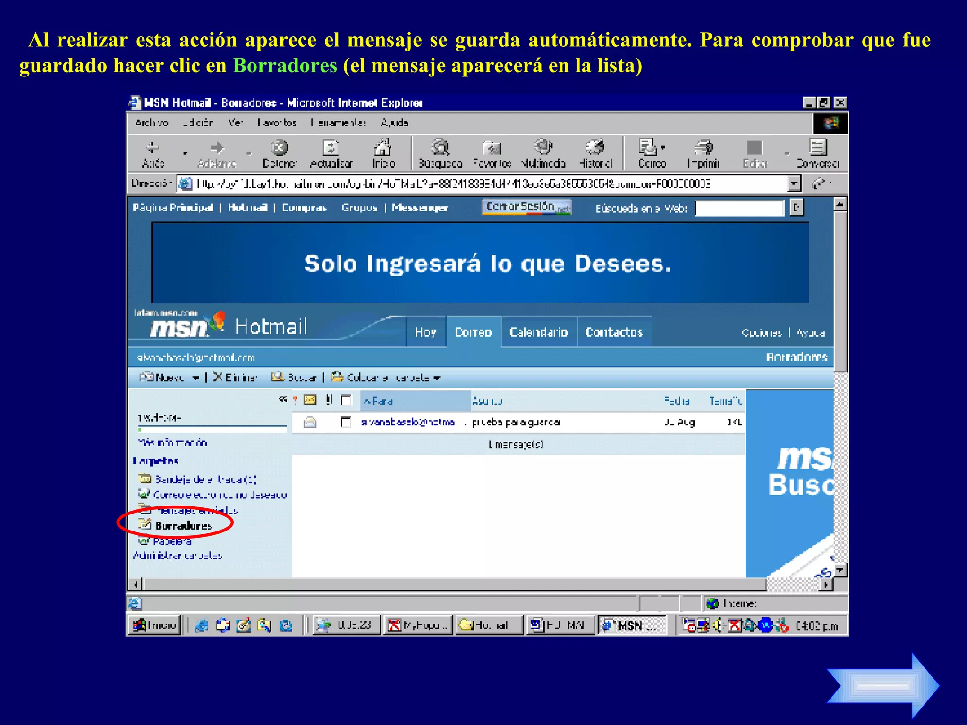Click the horizontal scrollbar right arrow
Screen dimensions: 967x725
click(x=825, y=584)
